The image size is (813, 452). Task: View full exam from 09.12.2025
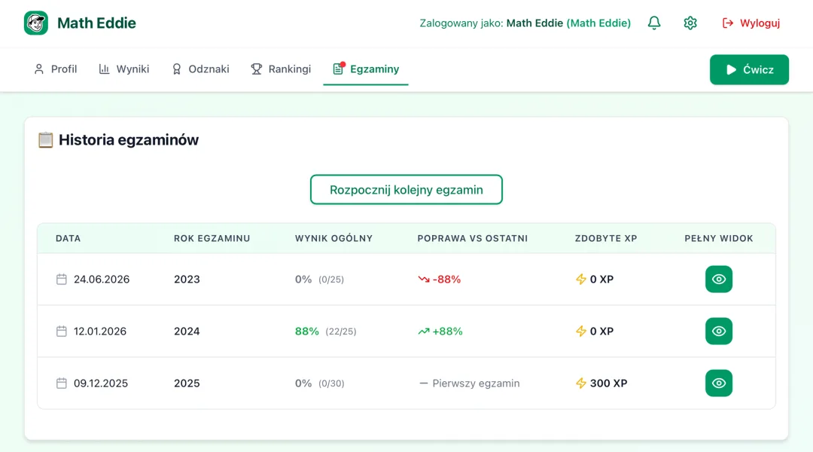coord(719,383)
